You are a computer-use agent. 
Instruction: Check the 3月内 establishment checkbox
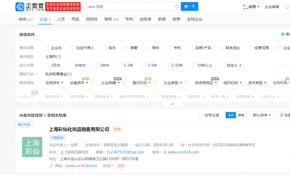[x=47, y=65]
